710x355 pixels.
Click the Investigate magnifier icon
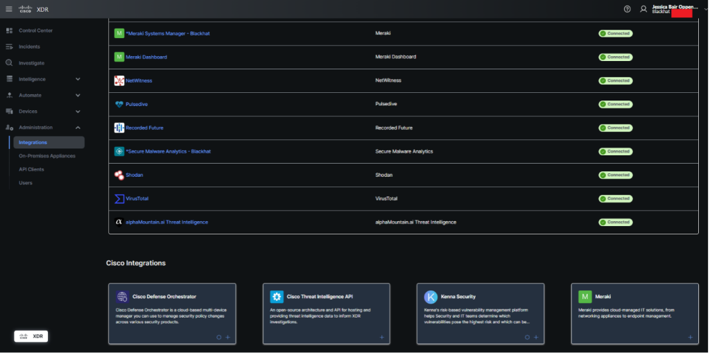(x=10, y=63)
